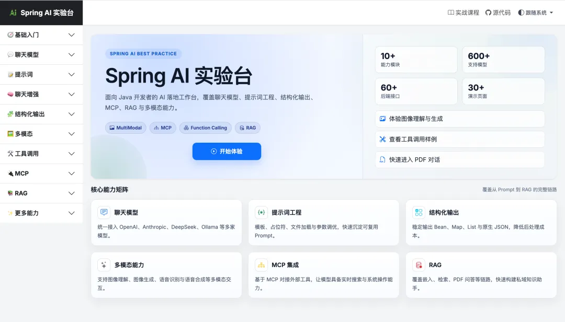Screen dimensions: 565x322
Task: Click the 聊天模型 card chat icon
Action: tap(104, 213)
